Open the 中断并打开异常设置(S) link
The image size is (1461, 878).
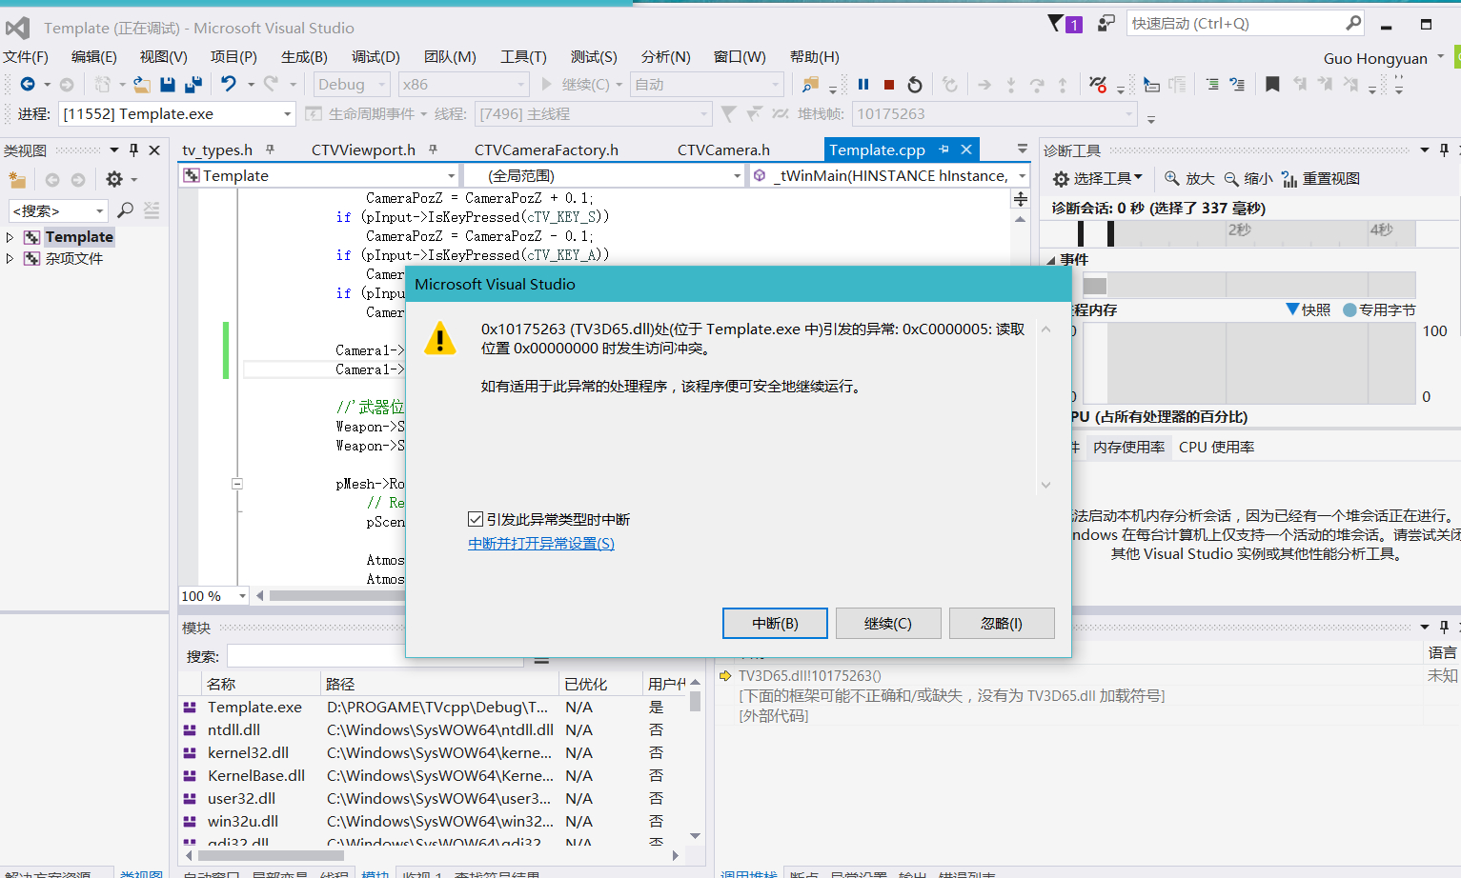click(x=541, y=544)
